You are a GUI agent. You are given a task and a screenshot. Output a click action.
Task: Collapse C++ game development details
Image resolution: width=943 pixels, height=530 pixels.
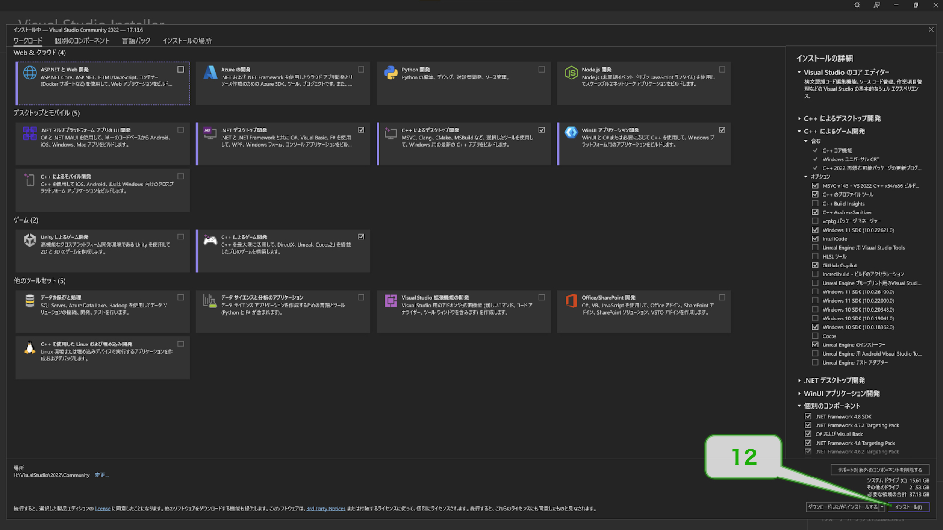(799, 131)
